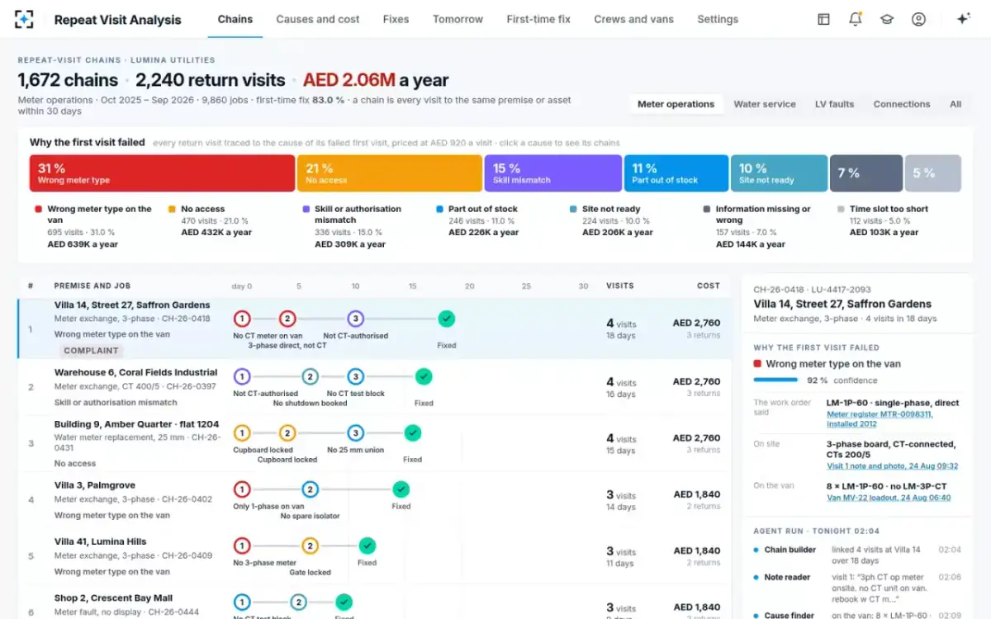
Task: Select the All filter
Action: coord(955,104)
